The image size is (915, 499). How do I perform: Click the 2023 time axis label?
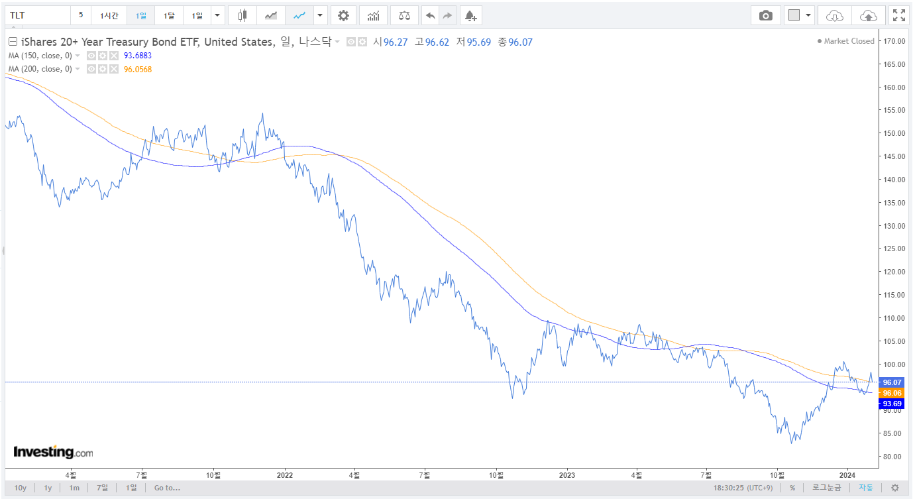pyautogui.click(x=566, y=474)
